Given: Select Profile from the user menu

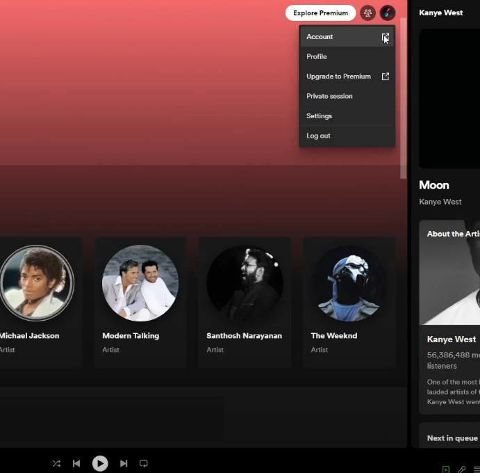Looking at the screenshot, I should pyautogui.click(x=347, y=56).
